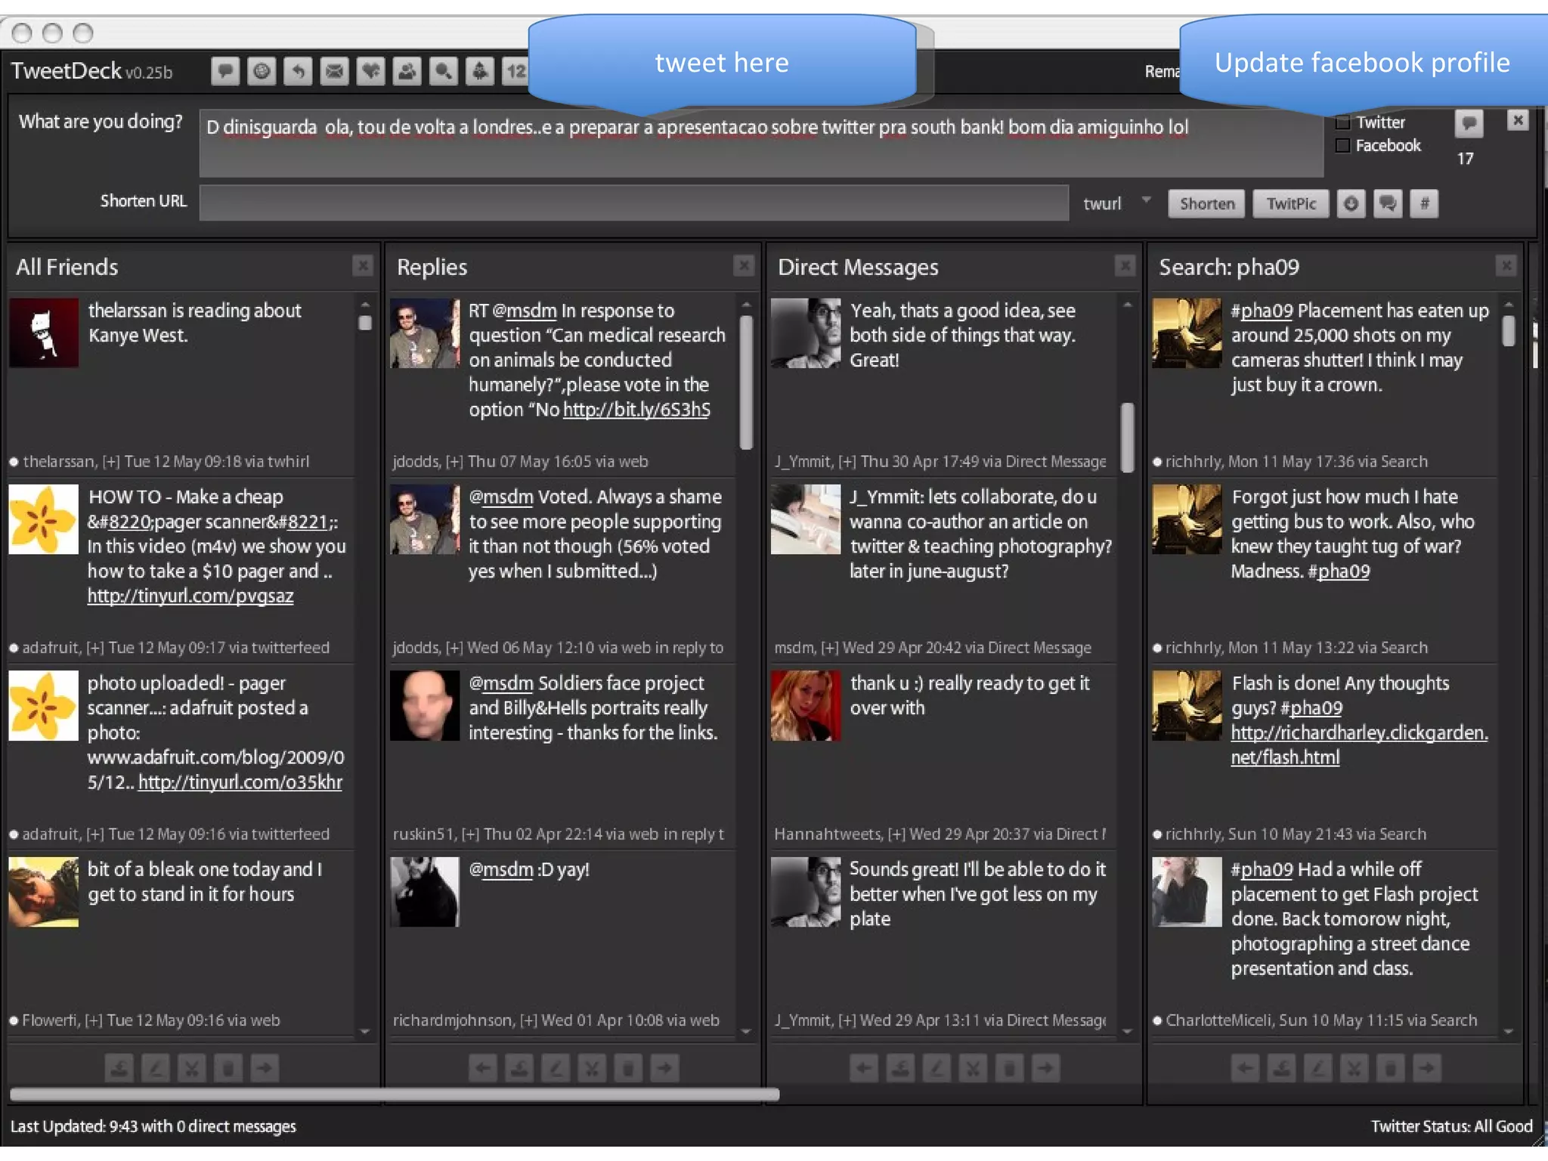The width and height of the screenshot is (1548, 1161).
Task: Enable the Facebook checkbox
Action: click(x=1343, y=145)
